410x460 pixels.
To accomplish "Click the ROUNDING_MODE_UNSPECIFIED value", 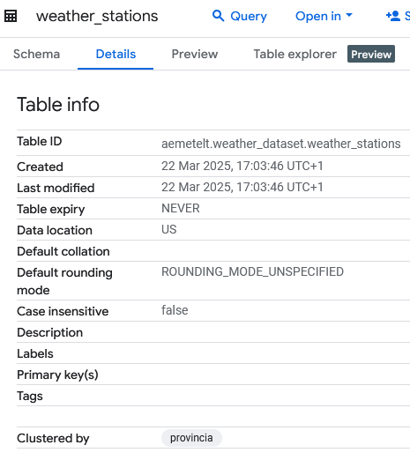I will (252, 271).
